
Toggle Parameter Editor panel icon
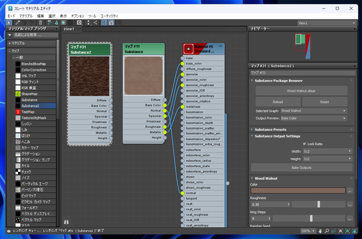point(111,23)
